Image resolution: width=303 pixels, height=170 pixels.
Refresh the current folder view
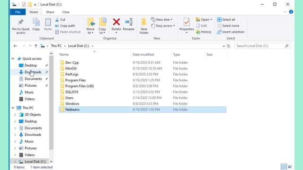click(x=229, y=46)
